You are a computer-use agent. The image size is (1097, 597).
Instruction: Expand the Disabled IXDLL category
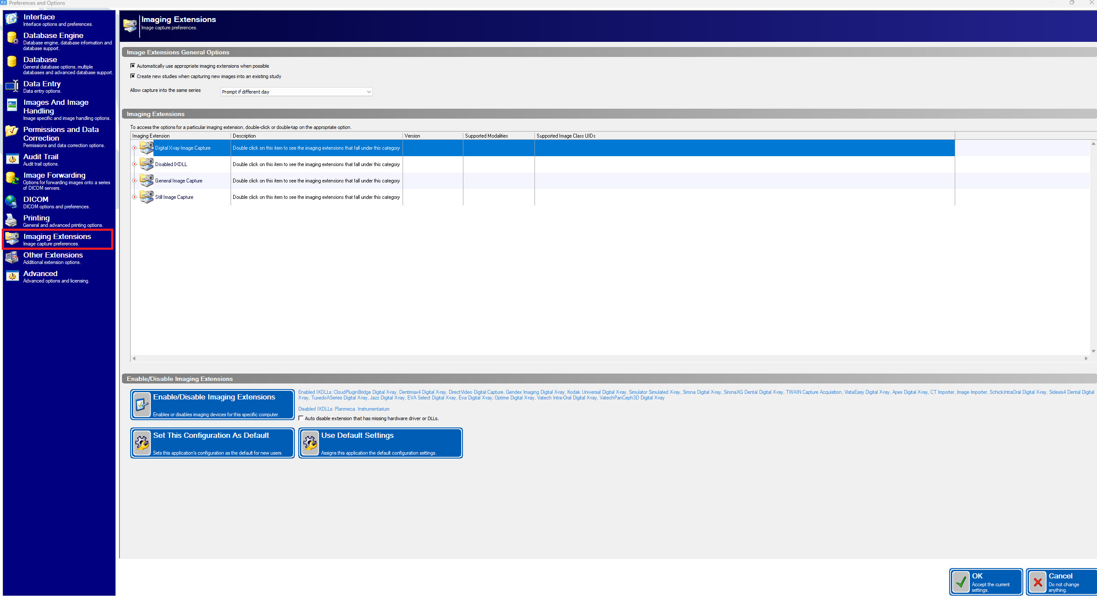[x=134, y=164]
